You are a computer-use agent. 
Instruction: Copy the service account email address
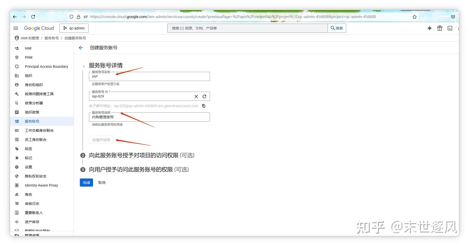click(x=204, y=106)
